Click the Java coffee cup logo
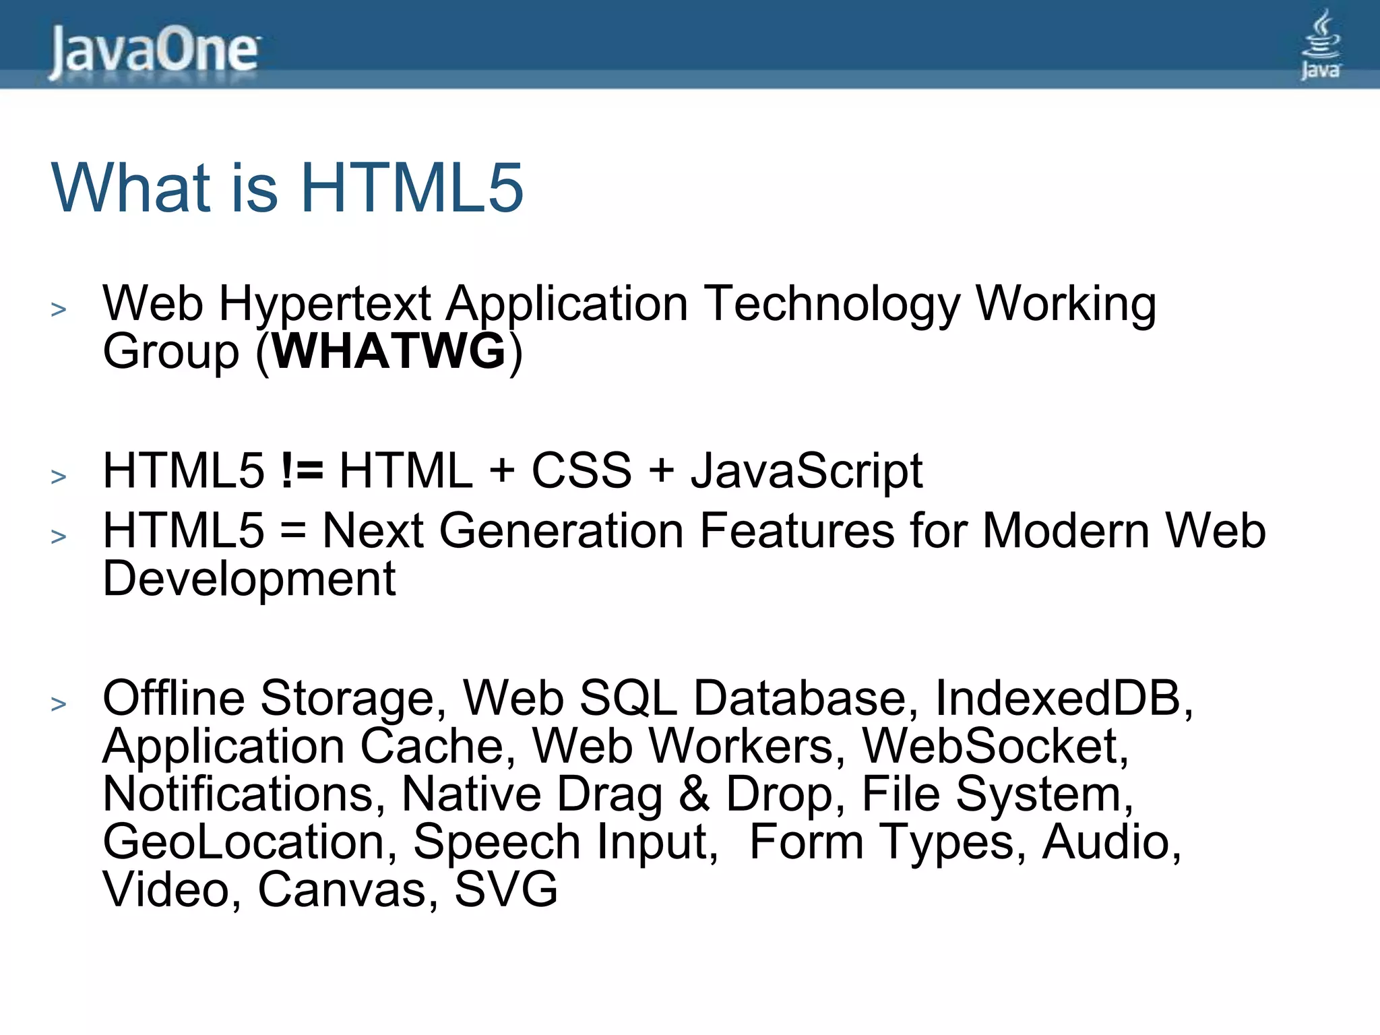The width and height of the screenshot is (1380, 1035). click(x=1320, y=44)
